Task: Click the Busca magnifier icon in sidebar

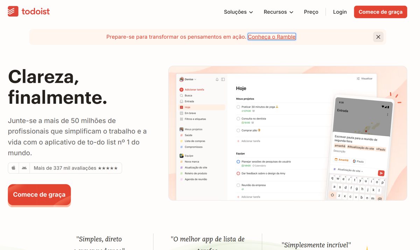Action: [181, 95]
